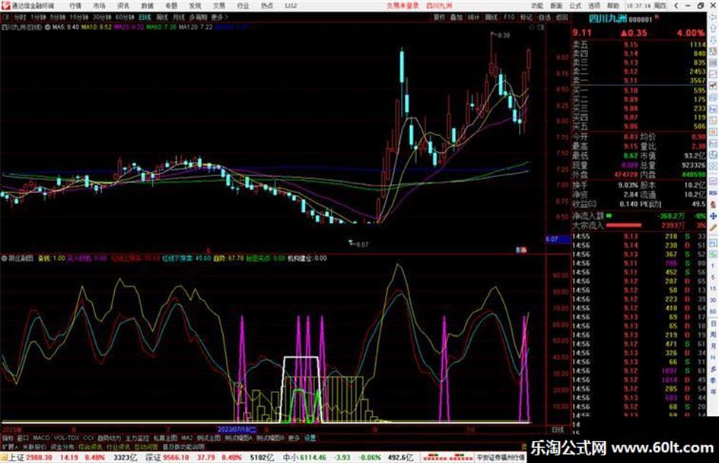
Task: Click the 统计 statistics button
Action: 473,17
